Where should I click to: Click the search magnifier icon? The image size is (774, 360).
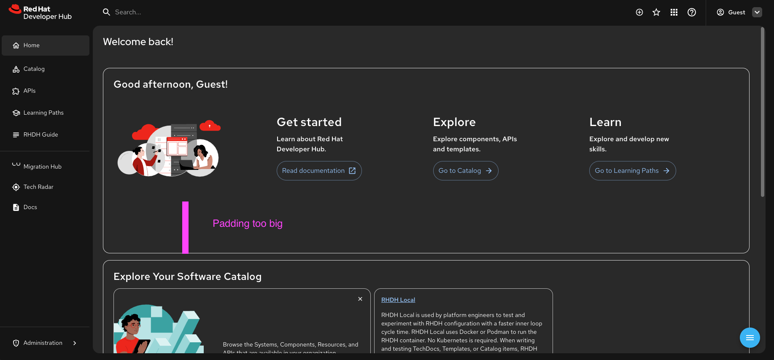(x=106, y=12)
